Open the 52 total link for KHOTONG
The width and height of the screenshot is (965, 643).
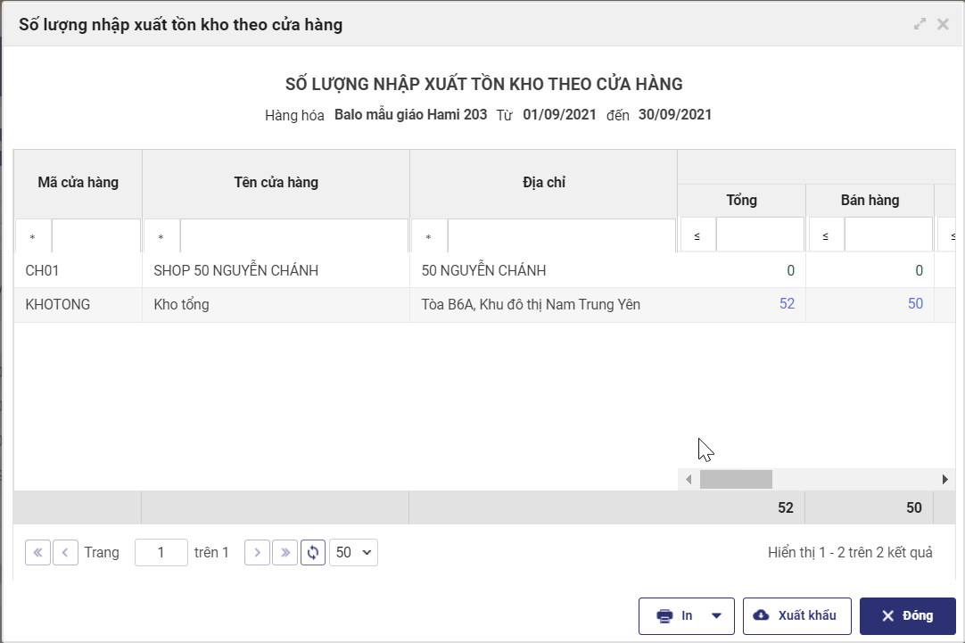click(x=787, y=304)
